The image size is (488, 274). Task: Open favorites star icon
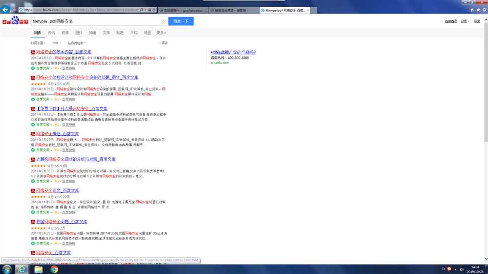click(478, 10)
